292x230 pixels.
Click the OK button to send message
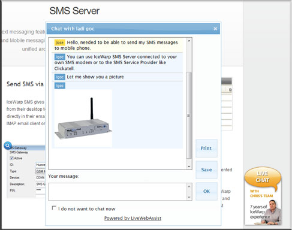(x=206, y=191)
